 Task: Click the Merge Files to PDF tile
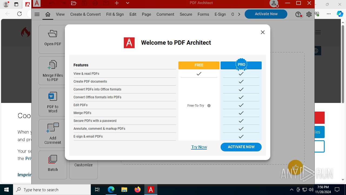click(x=53, y=71)
